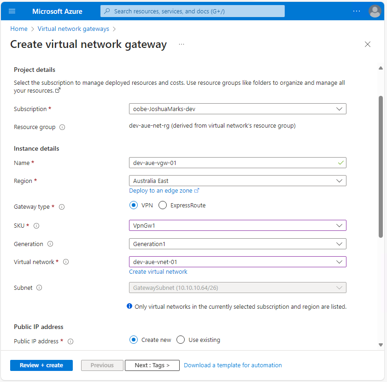This screenshot has width=387, height=382.
Task: Open the Create virtual network link
Action: 158,271
